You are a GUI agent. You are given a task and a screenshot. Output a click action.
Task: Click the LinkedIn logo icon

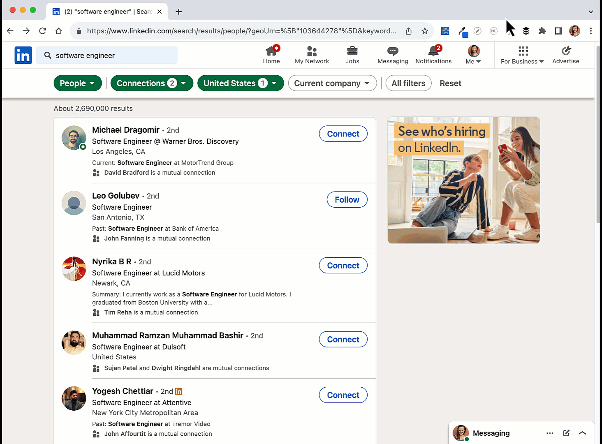coord(23,55)
